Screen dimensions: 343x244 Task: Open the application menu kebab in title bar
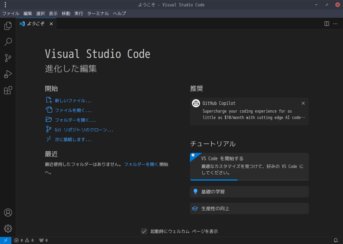click(5, 5)
